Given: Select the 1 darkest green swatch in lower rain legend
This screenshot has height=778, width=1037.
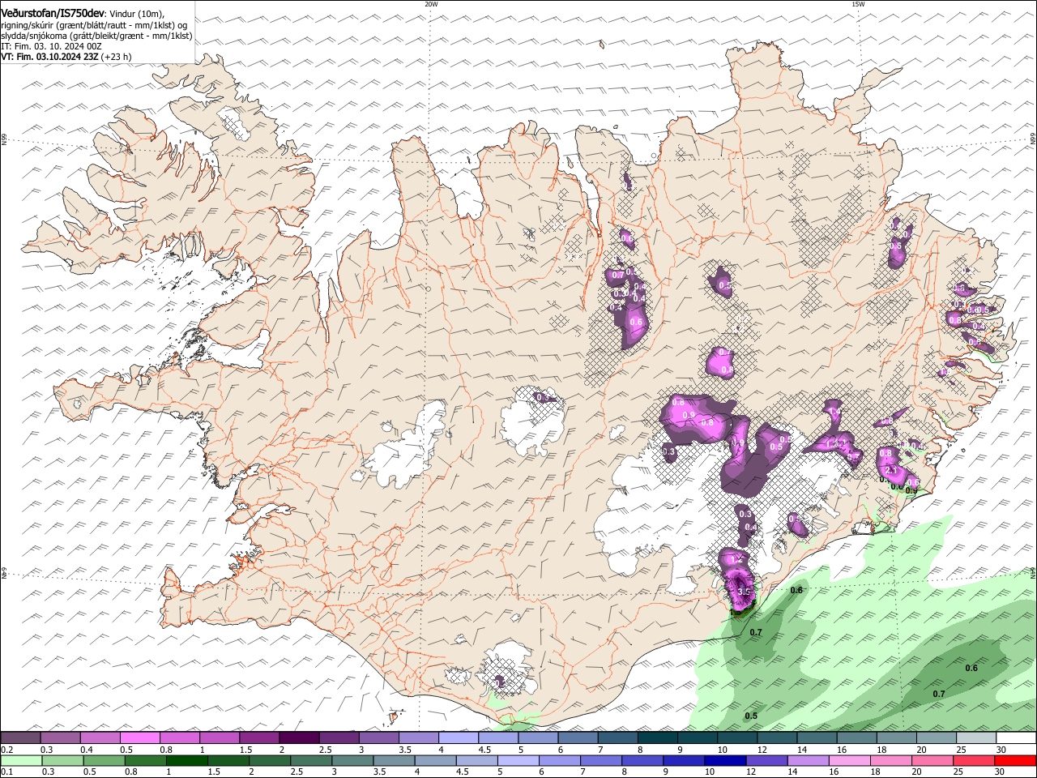Looking at the screenshot, I should coord(187,761).
